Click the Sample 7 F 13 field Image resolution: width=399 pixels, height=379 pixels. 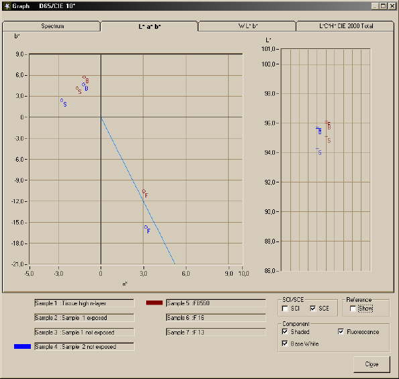(216, 332)
